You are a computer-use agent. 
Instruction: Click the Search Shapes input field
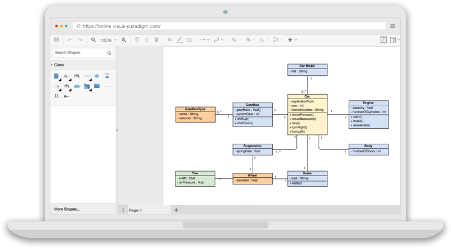tap(78, 53)
